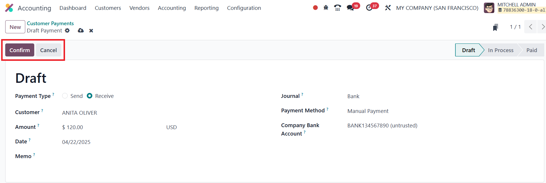
Task: Click the In Process status stage
Action: (x=500, y=50)
